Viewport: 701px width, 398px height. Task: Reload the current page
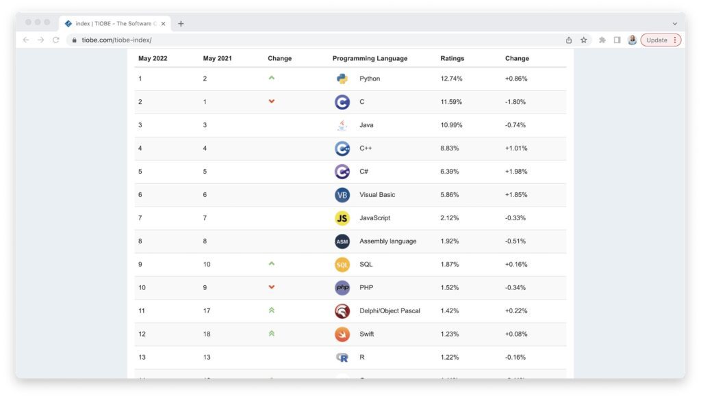pyautogui.click(x=56, y=40)
